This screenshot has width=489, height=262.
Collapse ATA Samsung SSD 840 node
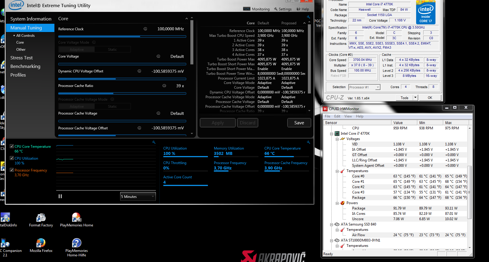tap(331, 225)
